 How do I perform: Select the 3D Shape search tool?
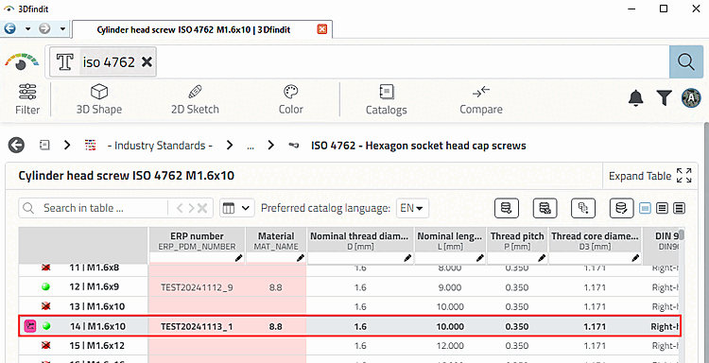(99, 99)
